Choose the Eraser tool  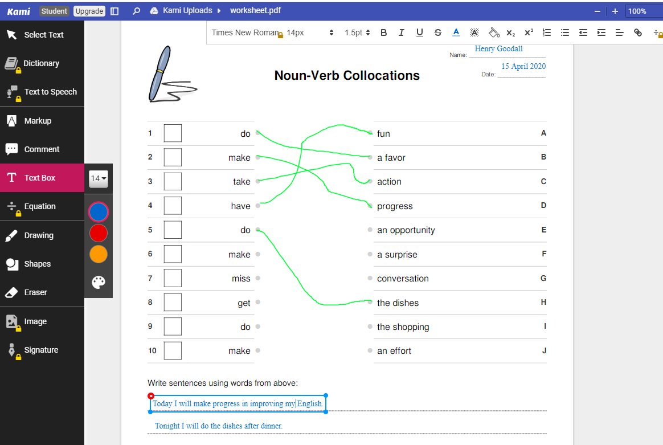click(x=42, y=292)
